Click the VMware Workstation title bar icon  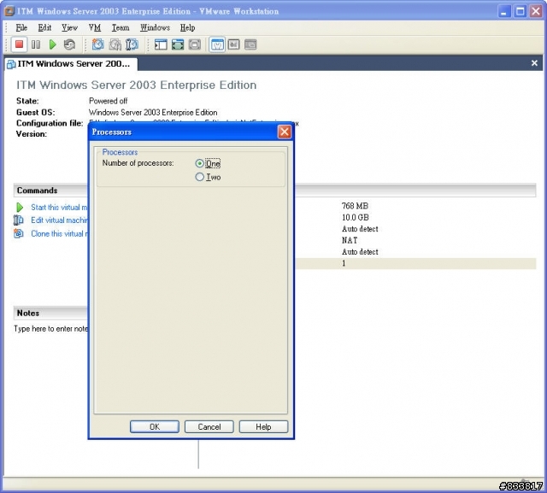pyautogui.click(x=9, y=11)
